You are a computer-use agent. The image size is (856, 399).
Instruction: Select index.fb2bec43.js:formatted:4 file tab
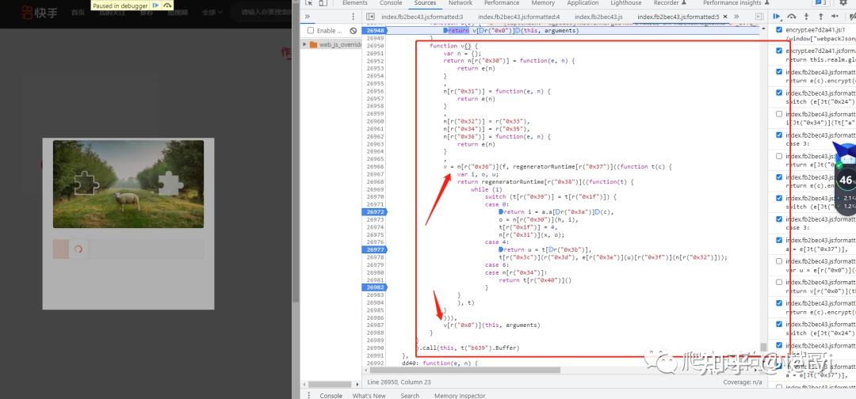[518, 17]
